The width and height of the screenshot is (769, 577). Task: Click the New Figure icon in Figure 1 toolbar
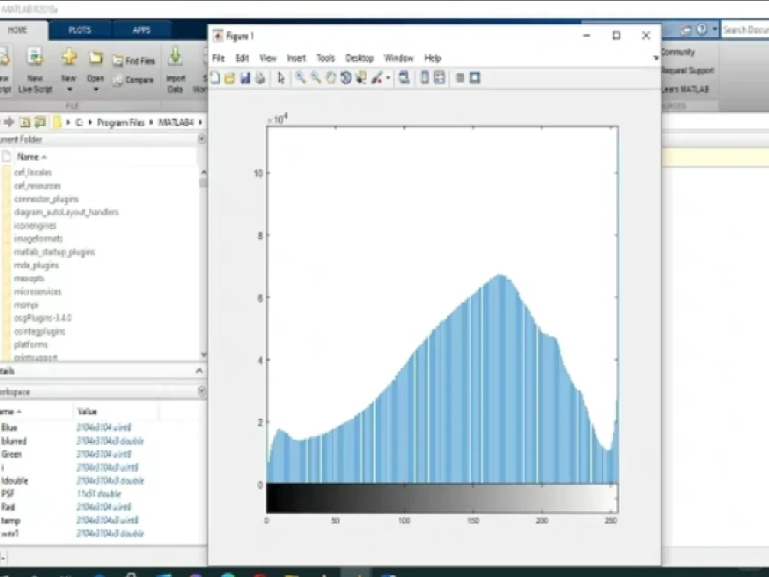(215, 78)
